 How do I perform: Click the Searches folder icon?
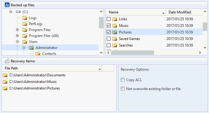point(115,45)
